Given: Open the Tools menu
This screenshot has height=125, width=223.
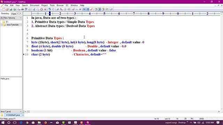Looking at the screenshot, I should 52,6.
